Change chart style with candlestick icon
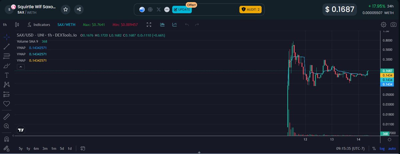This screenshot has height=154, width=400. pos(17,25)
